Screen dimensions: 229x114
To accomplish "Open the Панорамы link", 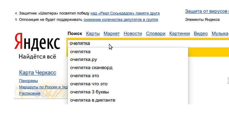I will click(x=28, y=81).
